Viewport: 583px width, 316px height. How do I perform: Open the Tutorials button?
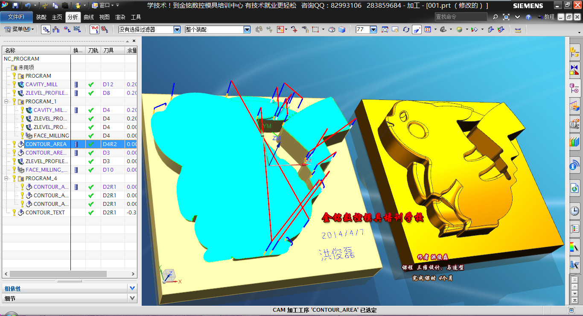point(546,17)
